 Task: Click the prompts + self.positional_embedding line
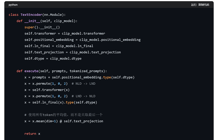80,77
